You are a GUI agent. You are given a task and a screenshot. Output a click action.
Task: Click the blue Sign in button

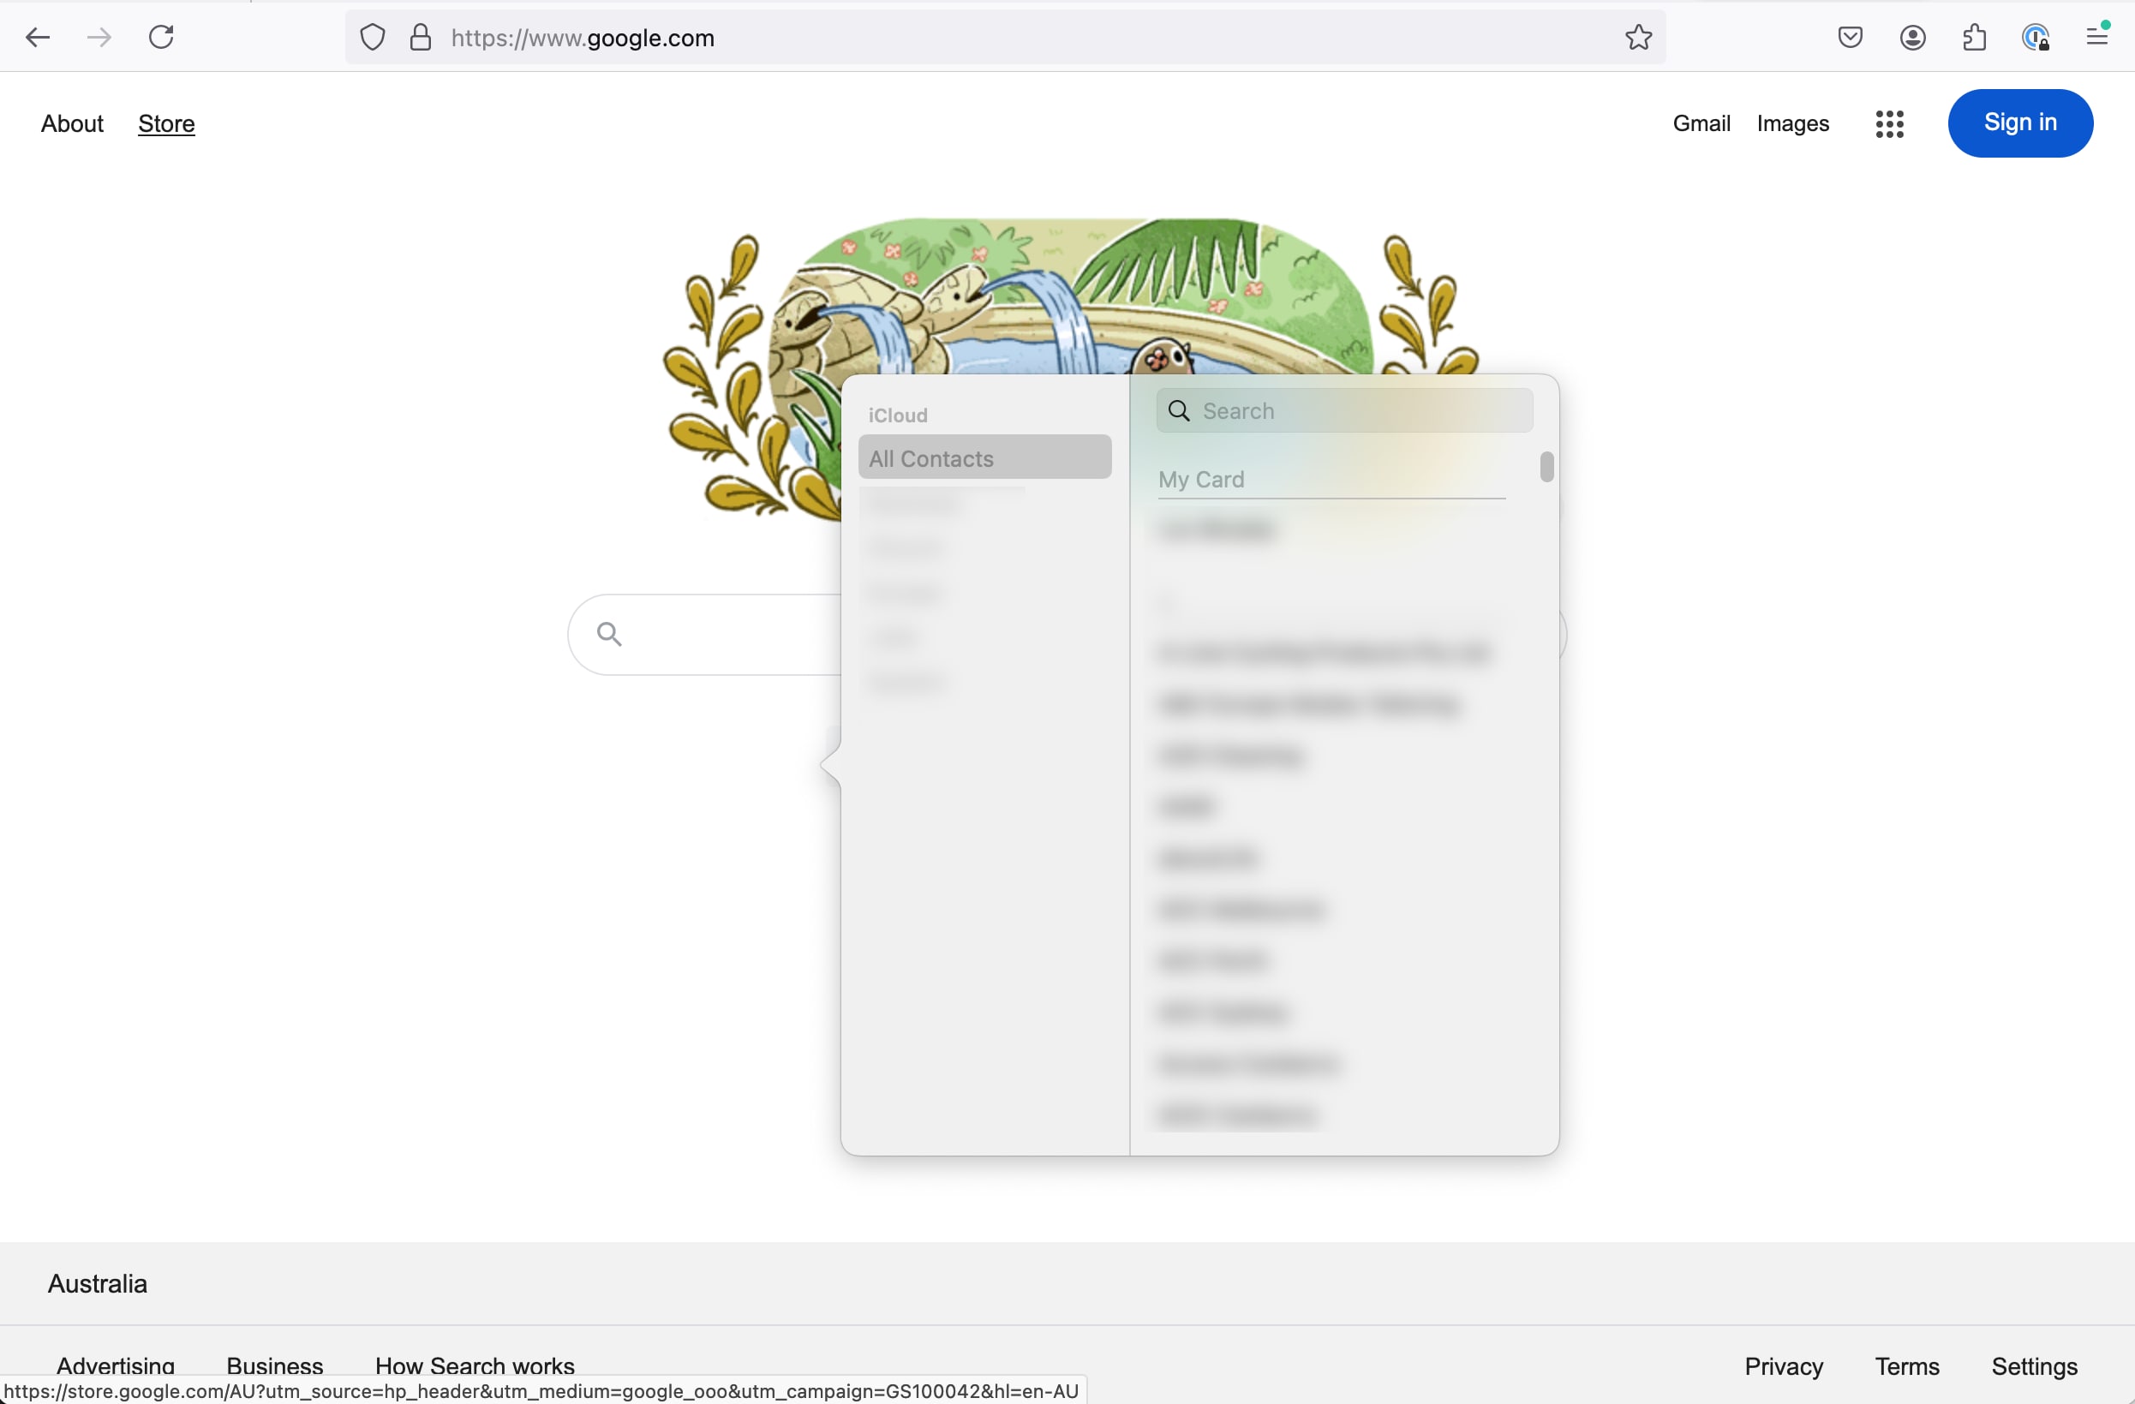2019,122
